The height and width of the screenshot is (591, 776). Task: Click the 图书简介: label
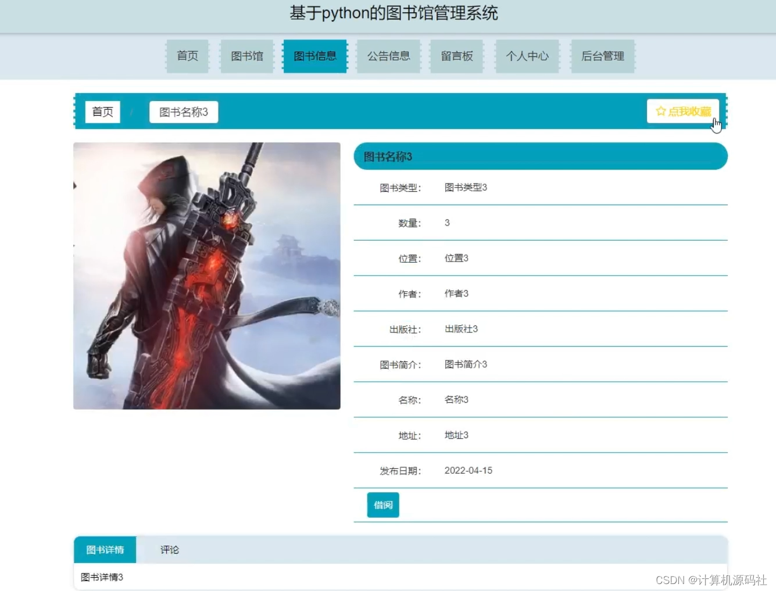pyautogui.click(x=400, y=365)
